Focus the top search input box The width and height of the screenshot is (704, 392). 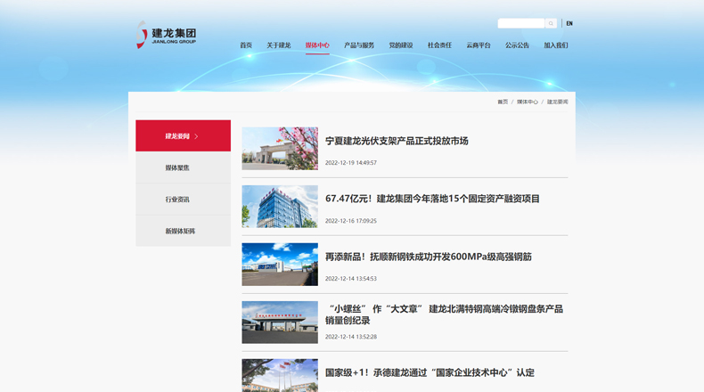[x=521, y=23]
